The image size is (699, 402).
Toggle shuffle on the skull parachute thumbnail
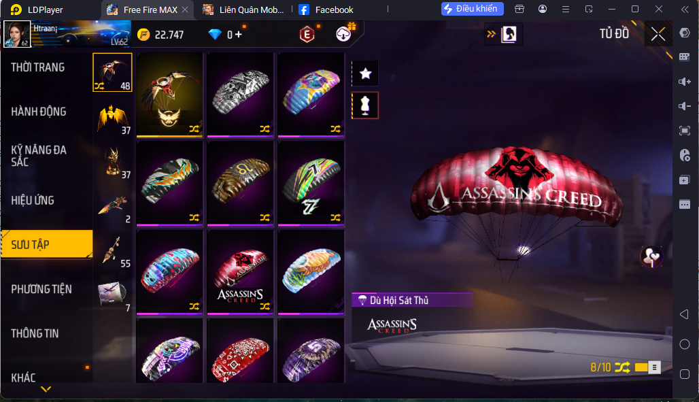click(265, 129)
